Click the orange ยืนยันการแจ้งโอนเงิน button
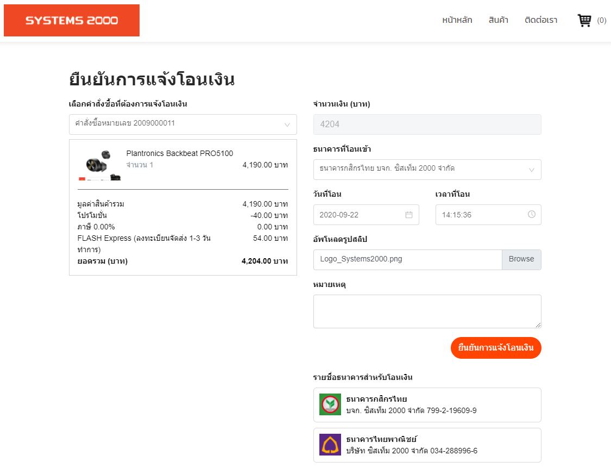Screen dimensions: 611x468 click(x=496, y=348)
